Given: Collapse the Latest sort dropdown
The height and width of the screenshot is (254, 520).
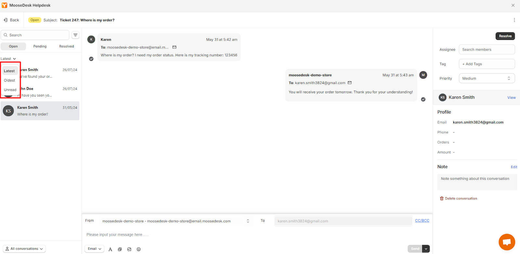Looking at the screenshot, I should (8, 59).
